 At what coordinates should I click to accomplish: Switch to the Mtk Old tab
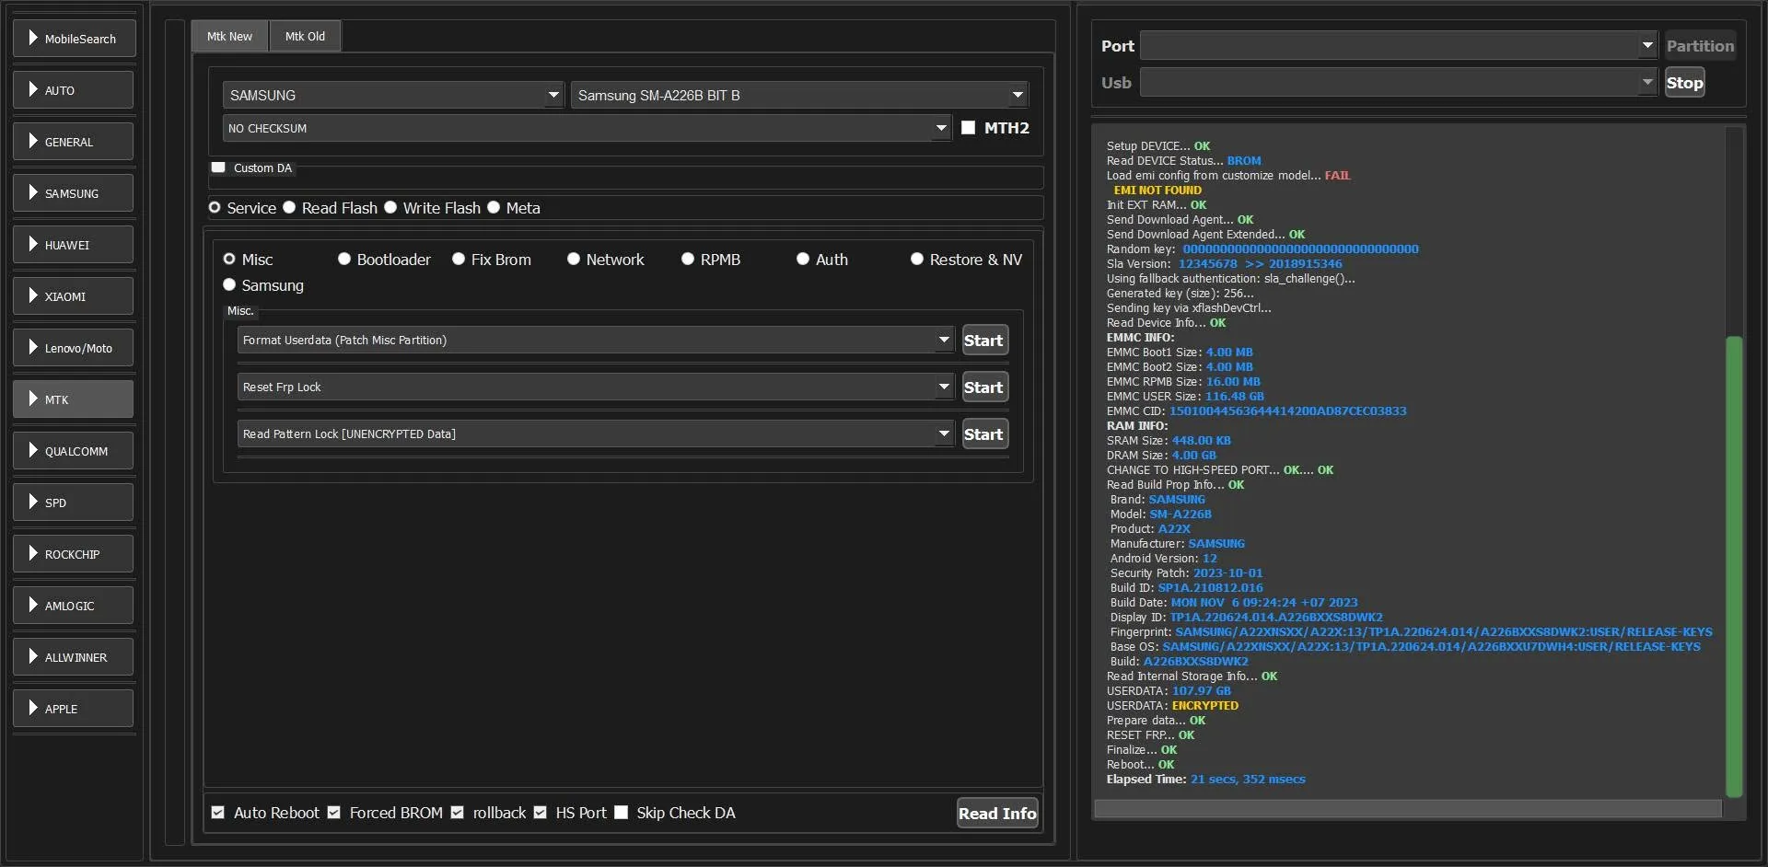[305, 36]
